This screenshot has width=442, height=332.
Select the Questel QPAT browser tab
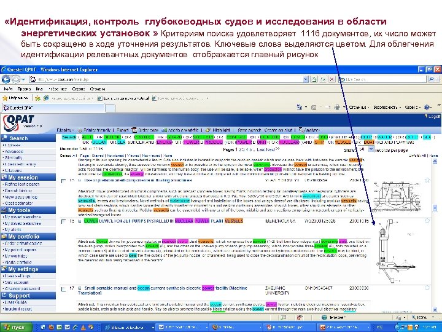[53, 108]
